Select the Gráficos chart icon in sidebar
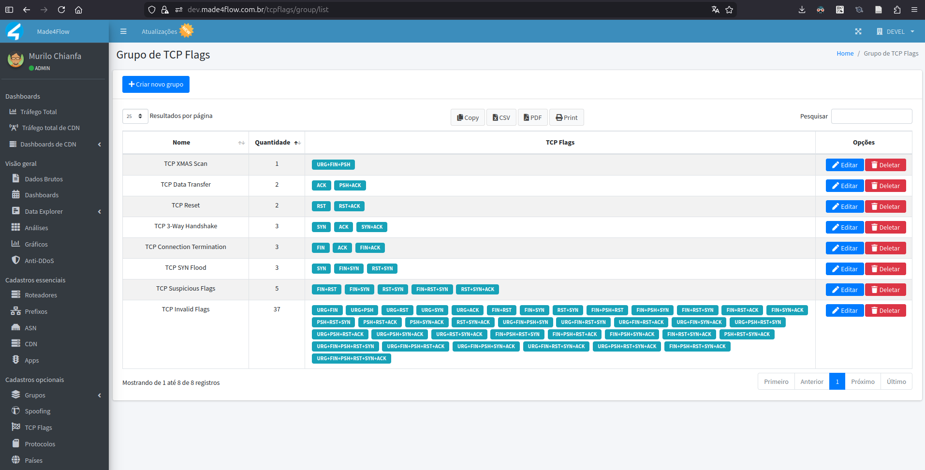925x470 pixels. coord(16,244)
